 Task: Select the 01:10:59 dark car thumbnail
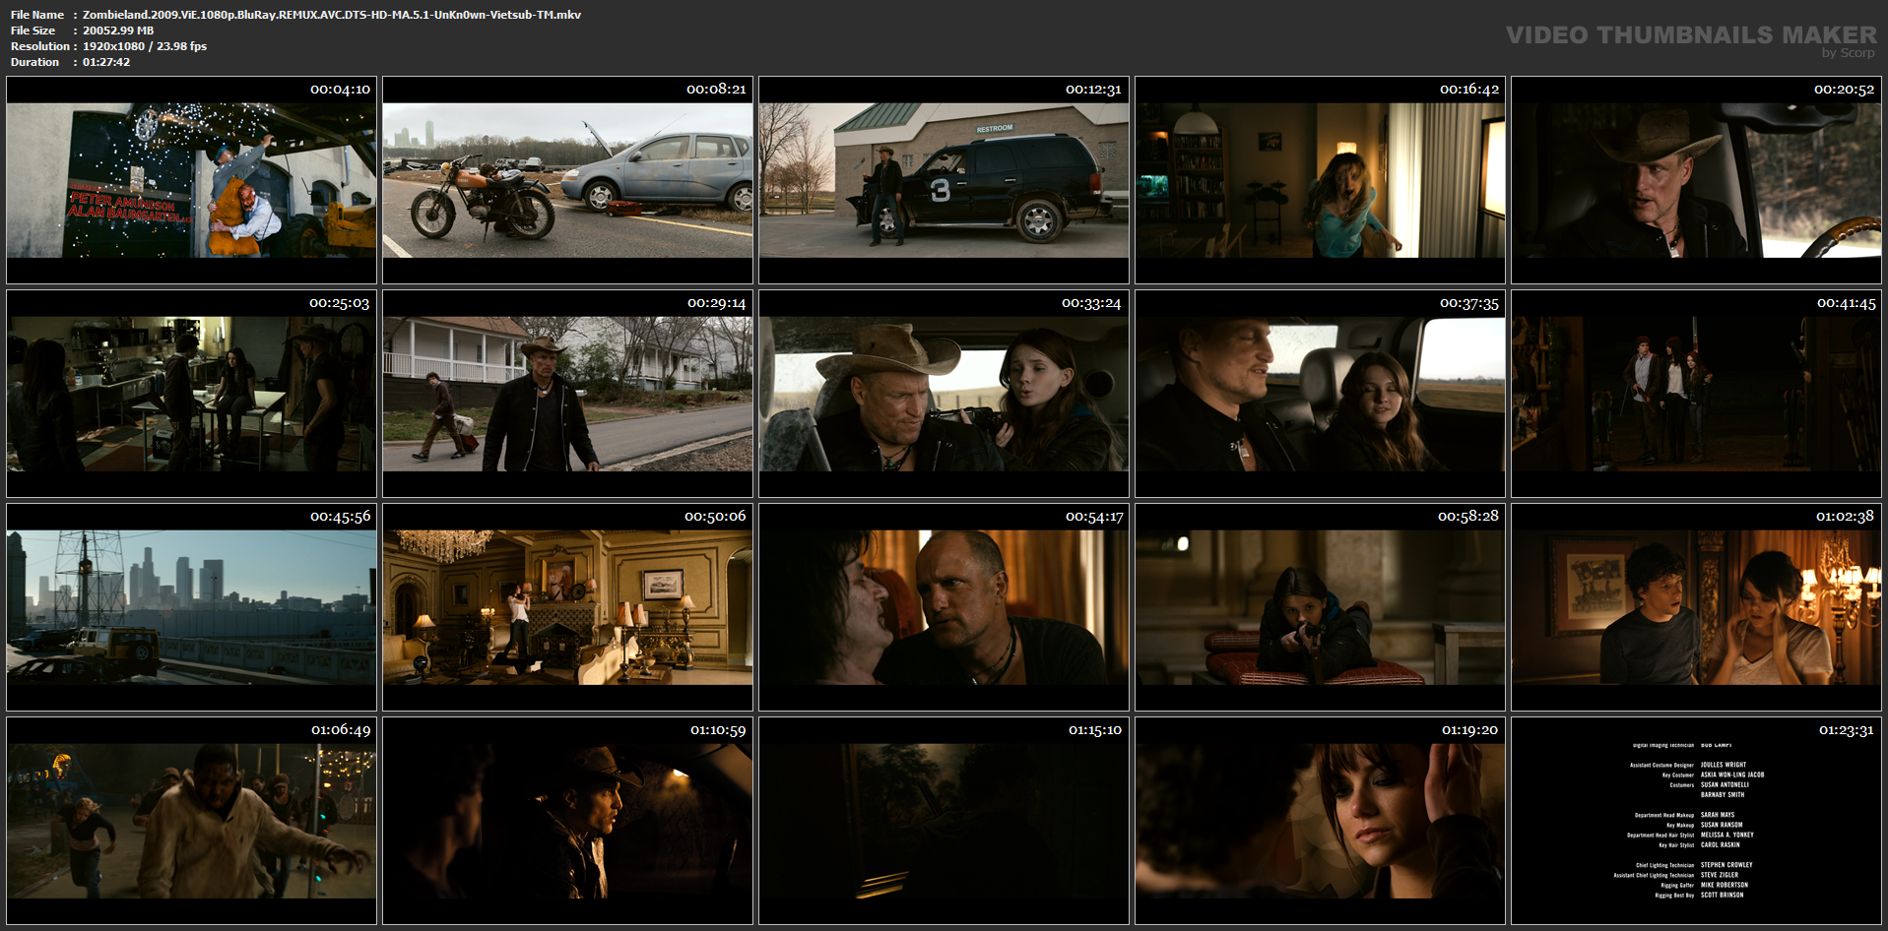(x=567, y=821)
